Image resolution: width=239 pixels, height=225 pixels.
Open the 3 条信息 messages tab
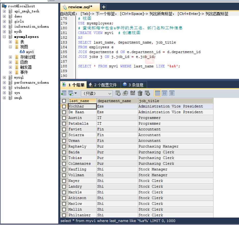pos(134,85)
